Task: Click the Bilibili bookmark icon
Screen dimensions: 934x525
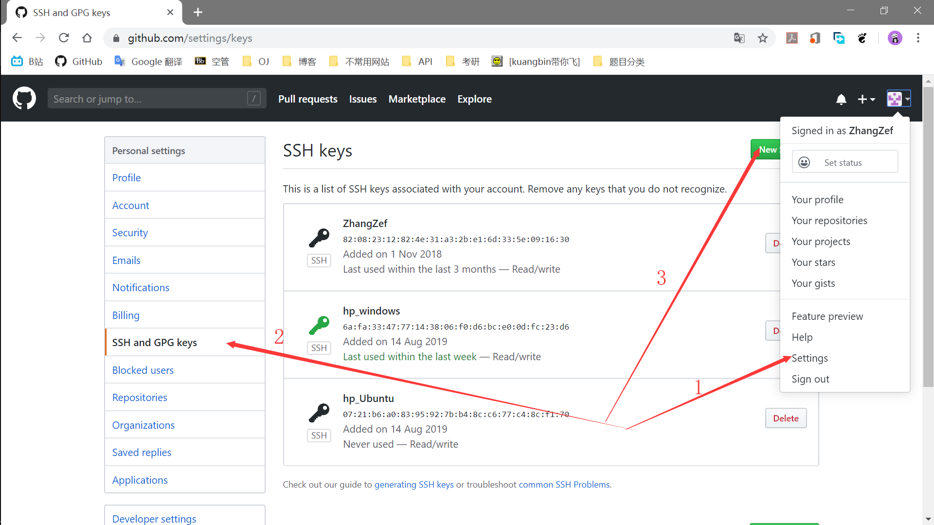Action: click(x=17, y=62)
